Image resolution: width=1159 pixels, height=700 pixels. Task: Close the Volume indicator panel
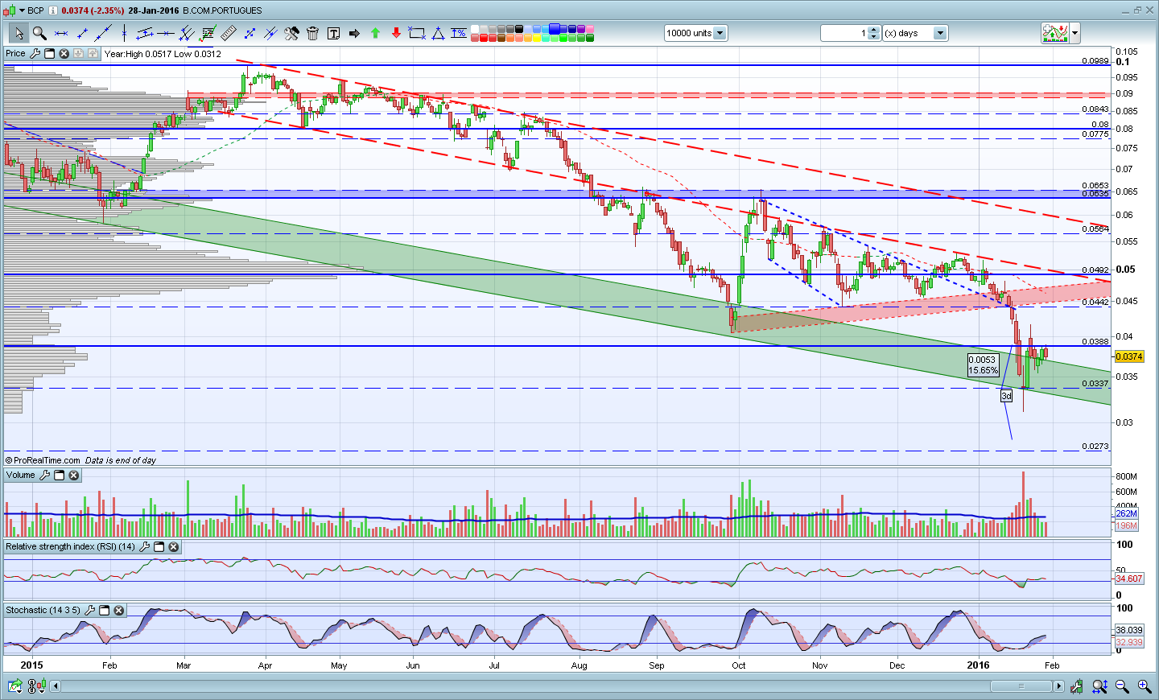tap(74, 476)
